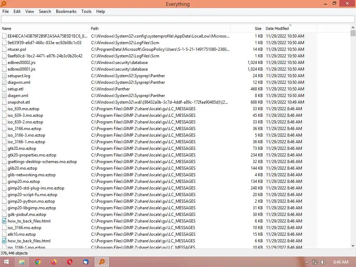Select file gsettings-desktop-schemas.mo.eztop
356x267 pixels.
click(42, 162)
